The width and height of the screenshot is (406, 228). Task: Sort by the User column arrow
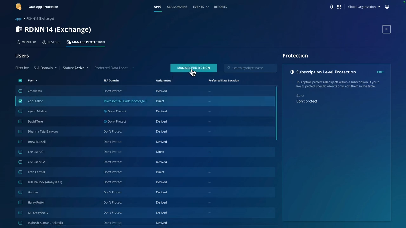click(x=36, y=80)
